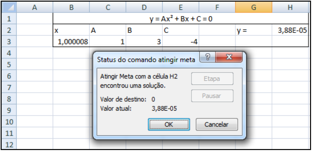This screenshot has width=312, height=151.
Task: Click the cell containing -4
Action: pyautogui.click(x=181, y=42)
